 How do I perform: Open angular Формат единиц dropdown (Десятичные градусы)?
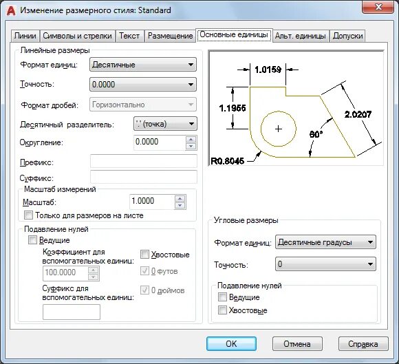pos(325,242)
